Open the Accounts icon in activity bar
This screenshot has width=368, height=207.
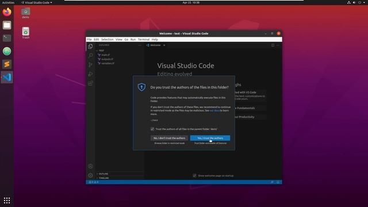(x=90, y=166)
